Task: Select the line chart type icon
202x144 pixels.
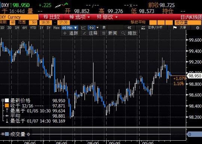Action: click(83, 28)
